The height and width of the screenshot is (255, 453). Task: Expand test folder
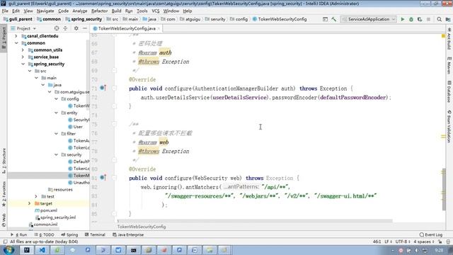click(36, 197)
